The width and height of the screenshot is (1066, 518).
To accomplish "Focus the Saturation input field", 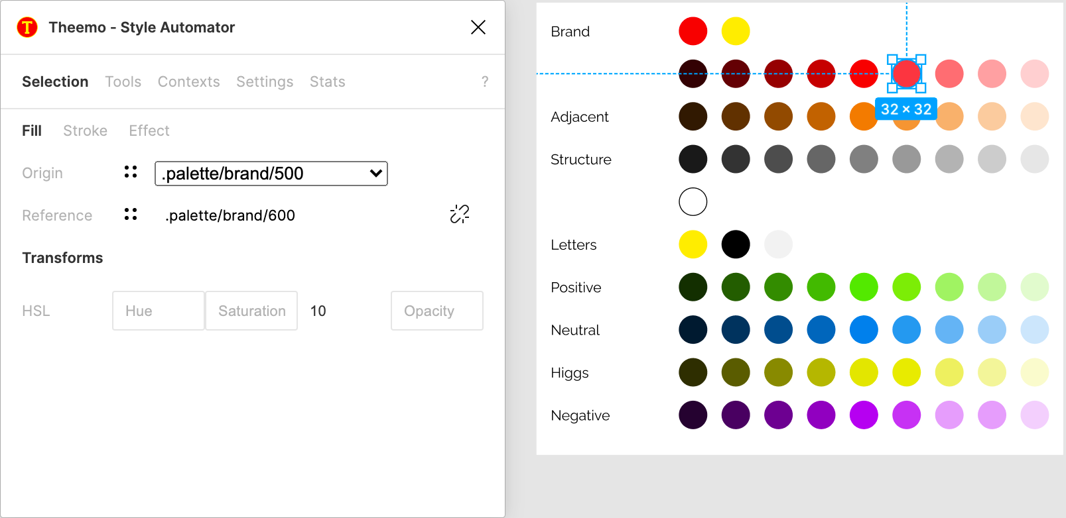I will coord(251,311).
